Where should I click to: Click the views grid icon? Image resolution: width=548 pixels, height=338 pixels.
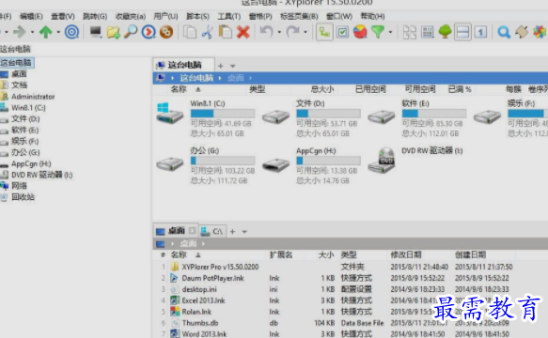click(410, 32)
